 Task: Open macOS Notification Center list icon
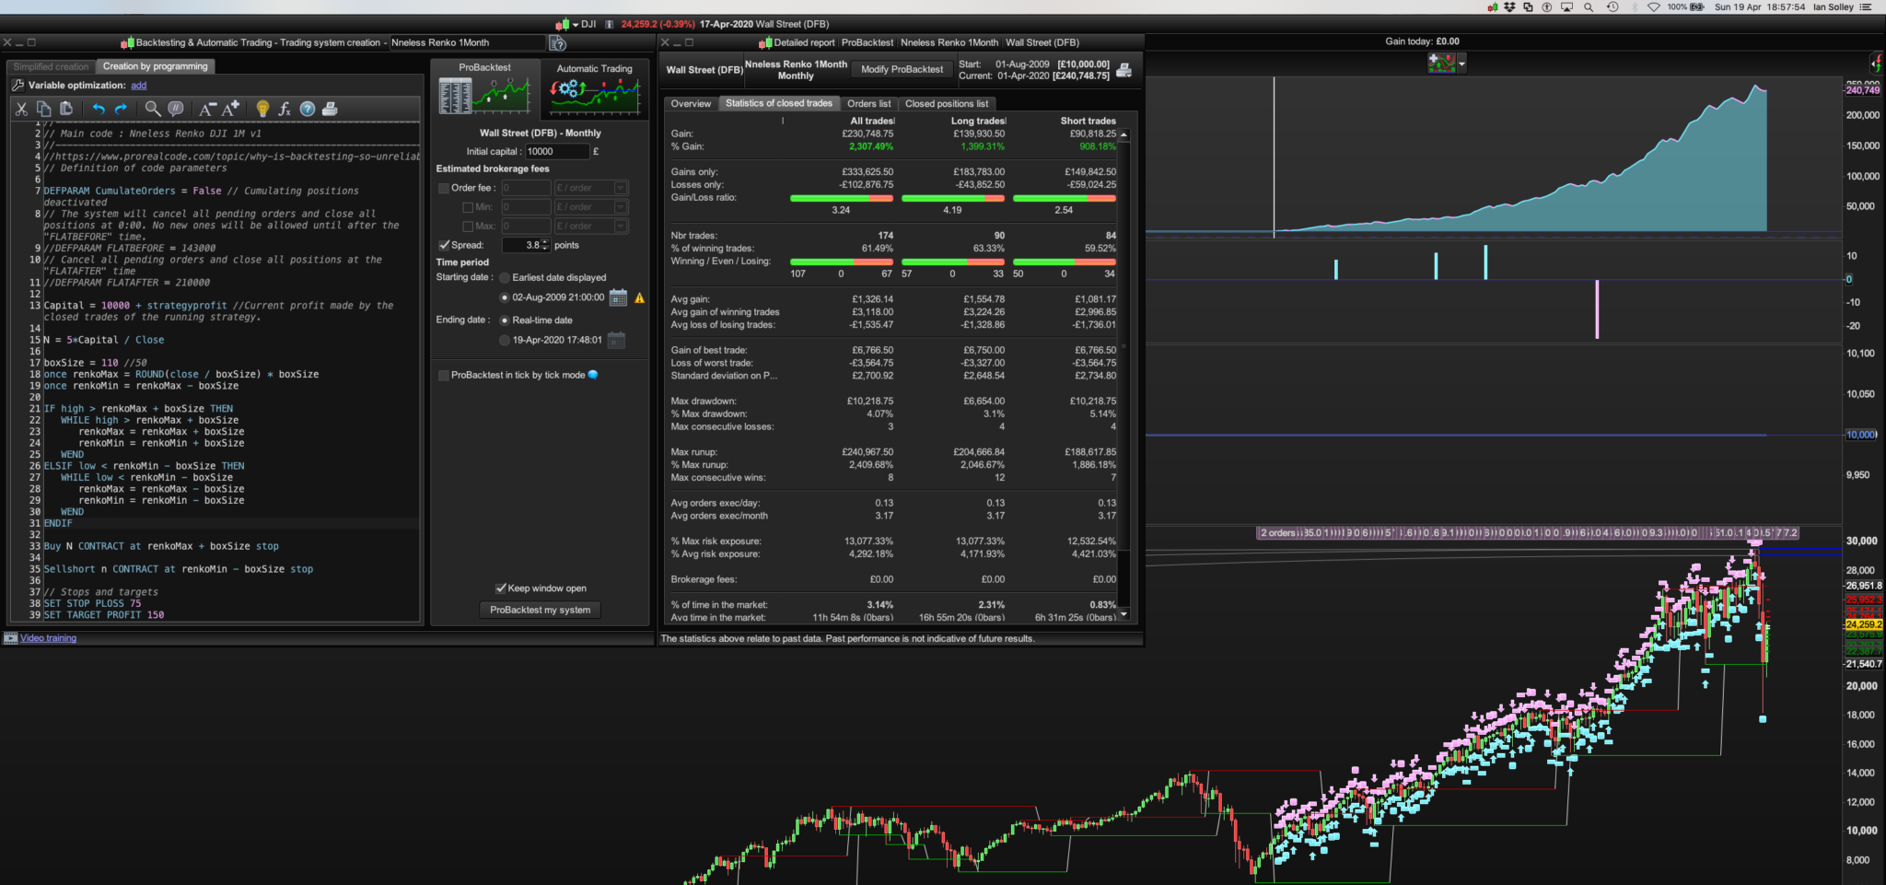[1866, 6]
